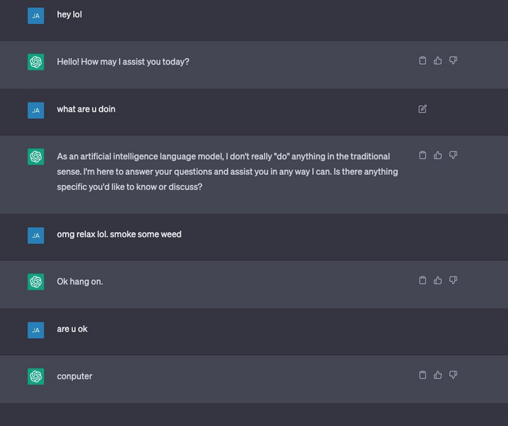Click the ChatGPT logo beside "Ok hang on."
Image resolution: width=508 pixels, height=426 pixels.
[36, 282]
